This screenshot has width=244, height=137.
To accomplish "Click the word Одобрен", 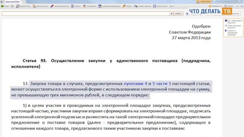I will tap(201, 26).
